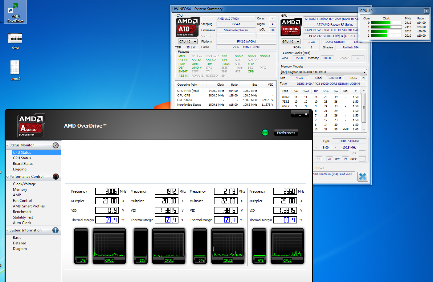Select the dwa desktop image file
Image resolution: width=433 pixels, height=282 pixels.
click(x=15, y=41)
